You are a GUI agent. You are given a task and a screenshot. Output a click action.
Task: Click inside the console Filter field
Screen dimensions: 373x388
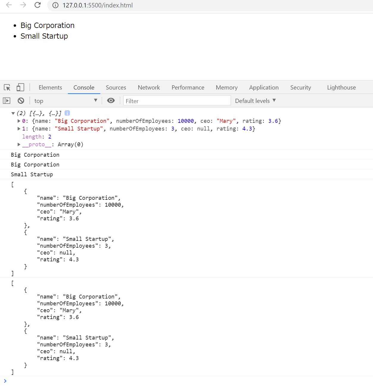coord(177,100)
